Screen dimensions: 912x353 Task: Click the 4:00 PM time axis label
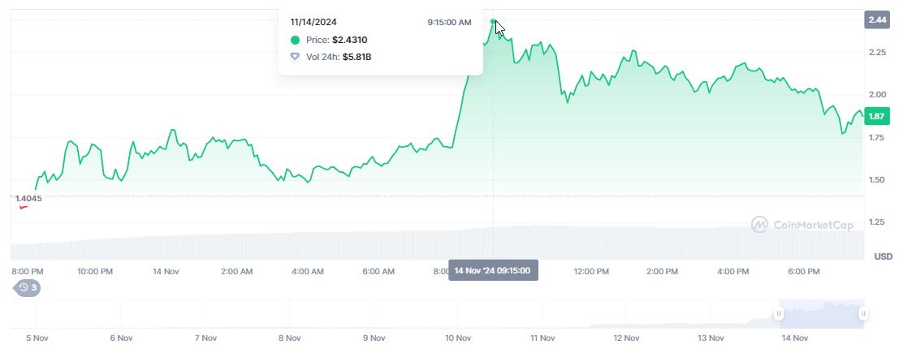pyautogui.click(x=733, y=271)
